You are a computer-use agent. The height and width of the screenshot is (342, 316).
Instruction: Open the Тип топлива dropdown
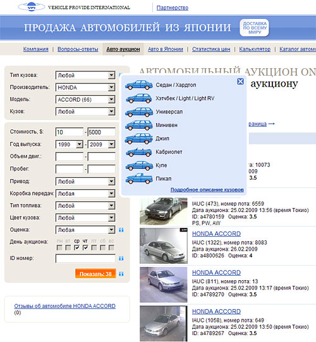point(85,206)
